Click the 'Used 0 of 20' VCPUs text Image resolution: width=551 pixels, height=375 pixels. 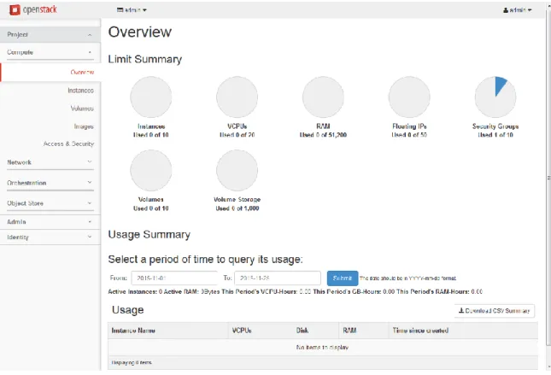[x=237, y=135]
